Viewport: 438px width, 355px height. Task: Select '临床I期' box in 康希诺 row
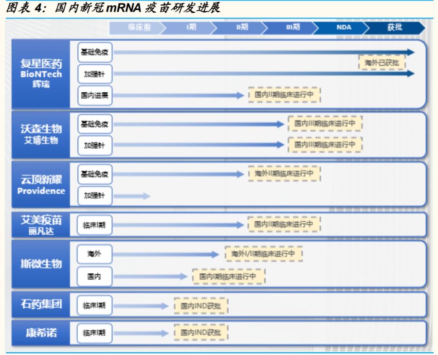coord(94,333)
